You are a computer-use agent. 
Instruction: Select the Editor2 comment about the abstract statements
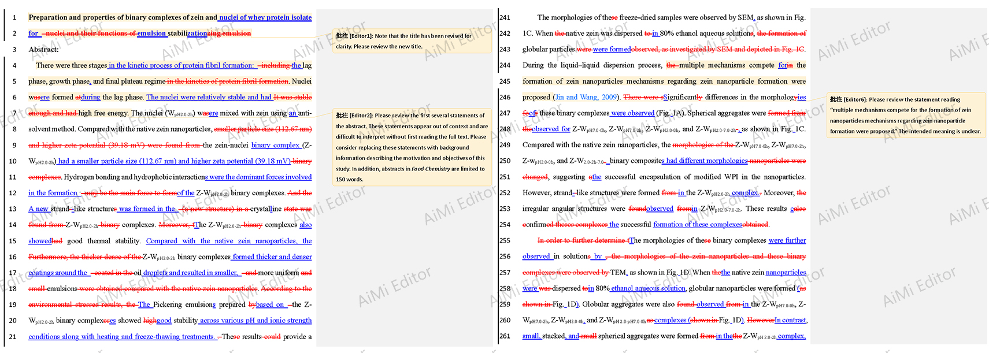[412, 147]
